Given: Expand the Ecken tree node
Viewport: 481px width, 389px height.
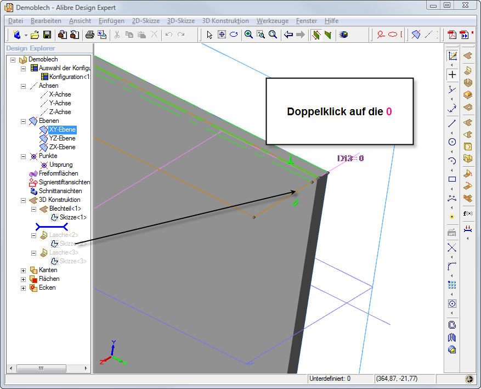Looking at the screenshot, I should (x=24, y=289).
